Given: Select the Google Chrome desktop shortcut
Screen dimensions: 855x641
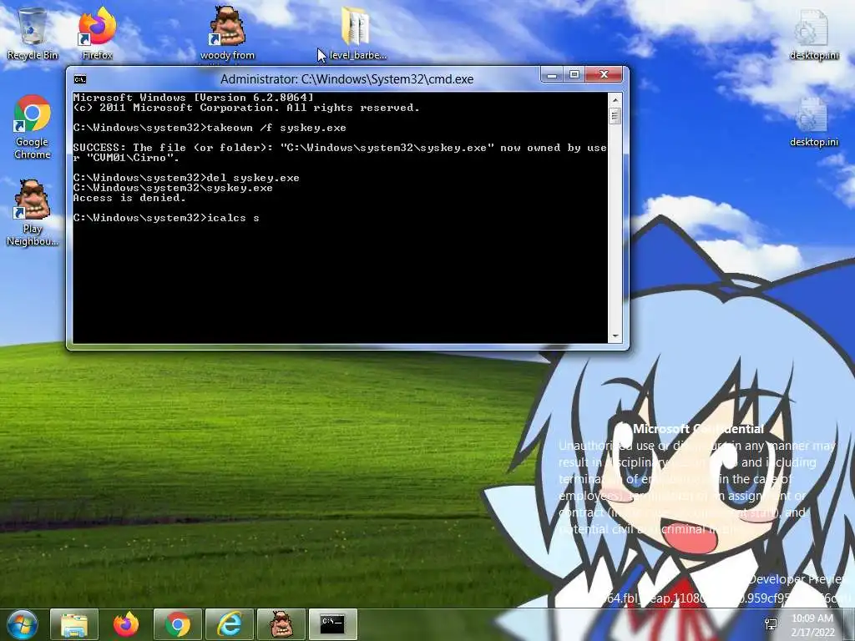Looking at the screenshot, I should point(33,128).
